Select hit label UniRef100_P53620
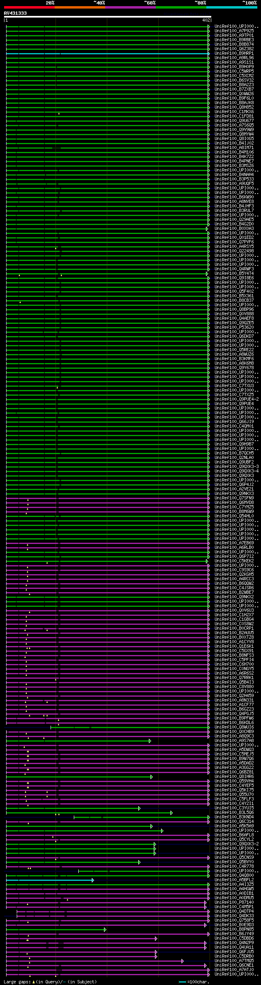Viewport: 261px width, 985px height. tap(234, 327)
